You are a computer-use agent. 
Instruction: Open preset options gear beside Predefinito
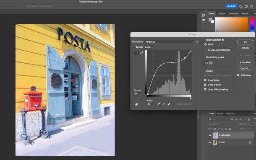click(x=198, y=42)
